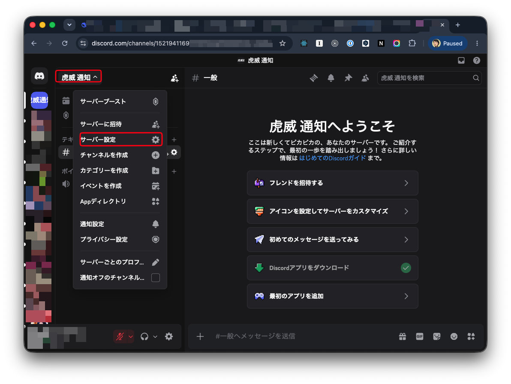Collapse the 虎威 通知 server dropdown
The height and width of the screenshot is (384, 511).
78,77
